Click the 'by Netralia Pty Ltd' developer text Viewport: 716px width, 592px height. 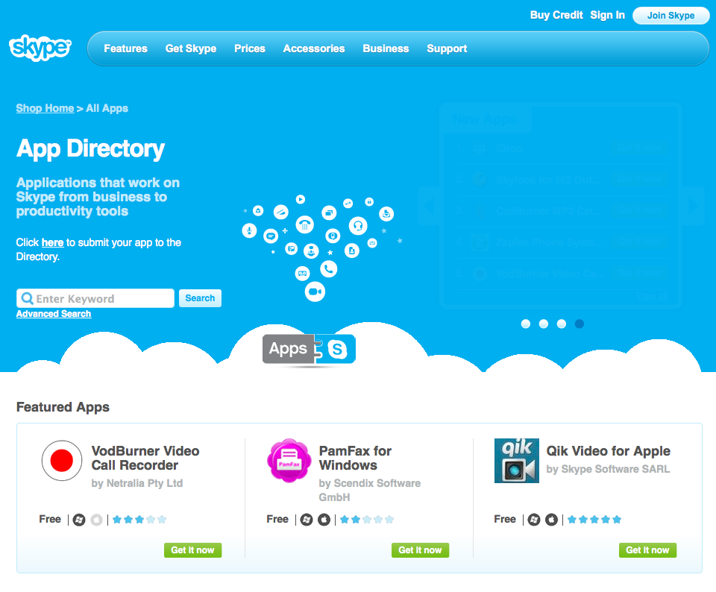[137, 483]
